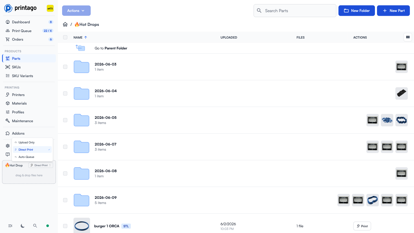
Task: Click the STL tag on burger 1 ORCA
Action: (126, 226)
